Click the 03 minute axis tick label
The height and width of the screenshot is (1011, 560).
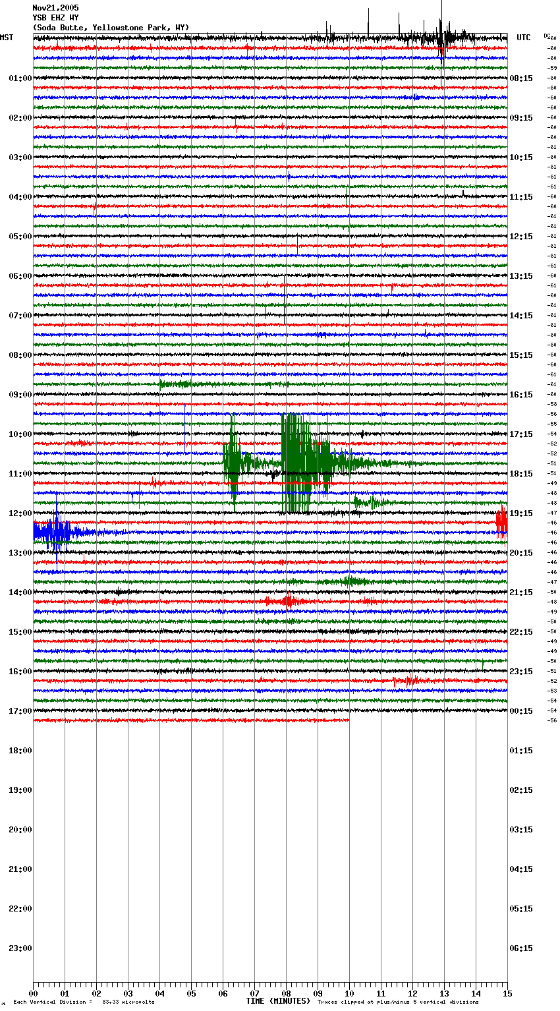pyautogui.click(x=128, y=994)
